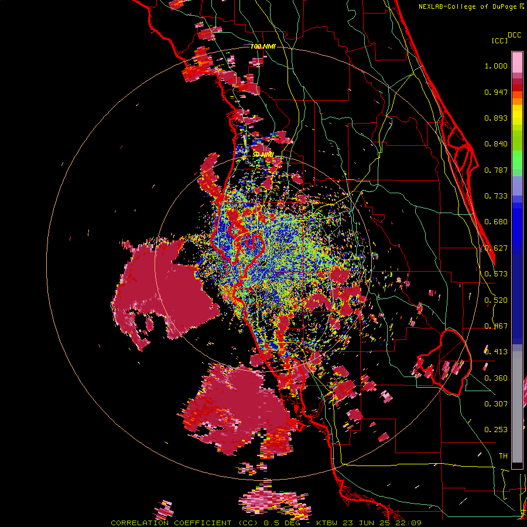The image size is (527, 527).
Task: Select the 0.520 scale value
Action: [x=496, y=300]
